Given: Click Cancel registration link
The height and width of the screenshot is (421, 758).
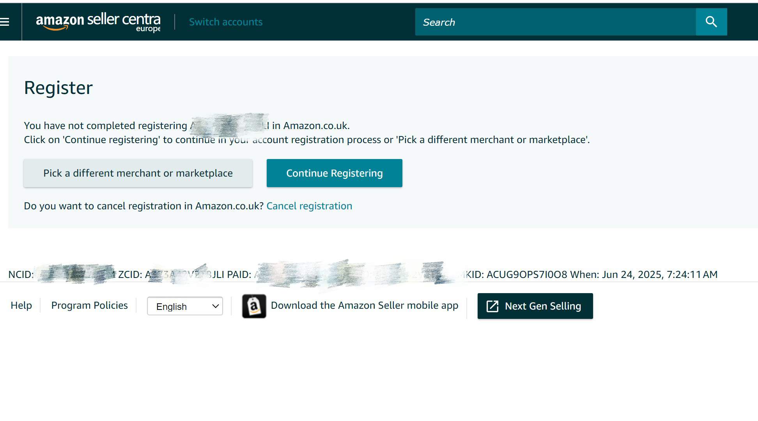Looking at the screenshot, I should coord(309,206).
